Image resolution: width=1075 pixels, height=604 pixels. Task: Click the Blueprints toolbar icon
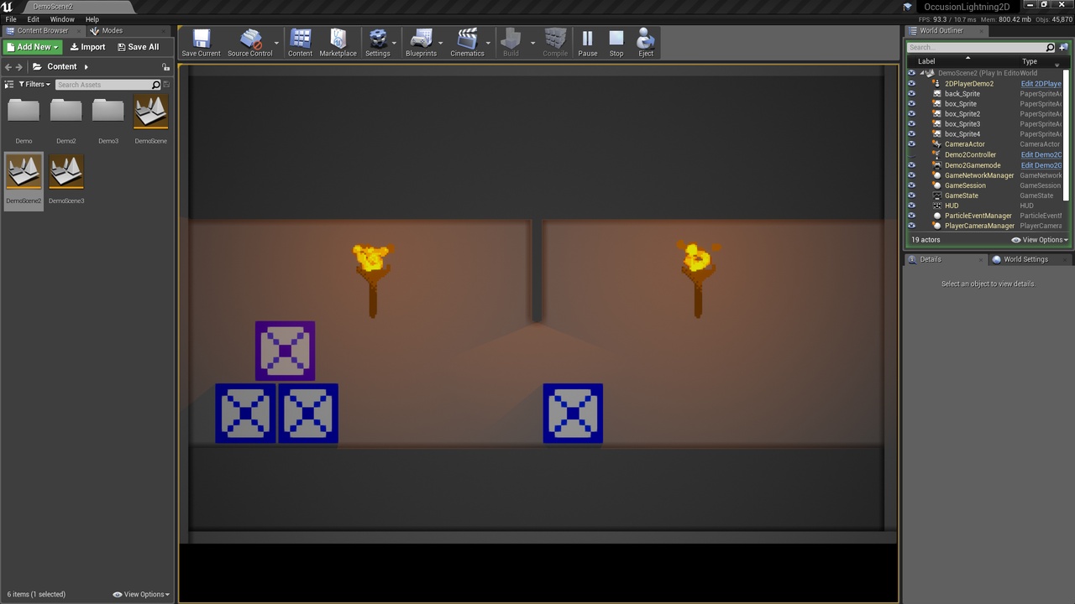(x=421, y=43)
